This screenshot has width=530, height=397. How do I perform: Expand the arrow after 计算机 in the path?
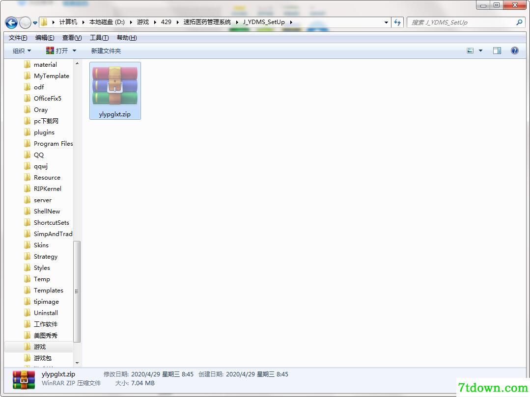pyautogui.click(x=83, y=22)
